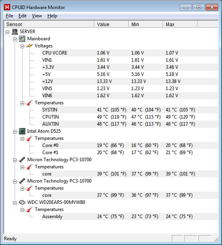Collapse Temperatures under Intel Atom D525
The image size is (222, 245).
[22, 139]
